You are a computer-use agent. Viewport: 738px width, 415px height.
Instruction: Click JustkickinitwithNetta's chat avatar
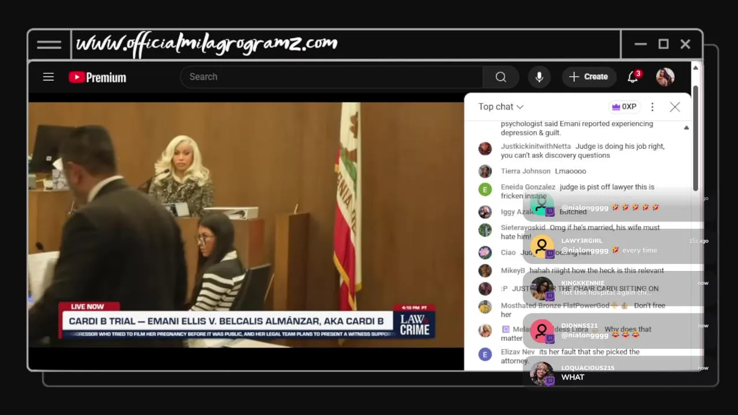(x=485, y=149)
